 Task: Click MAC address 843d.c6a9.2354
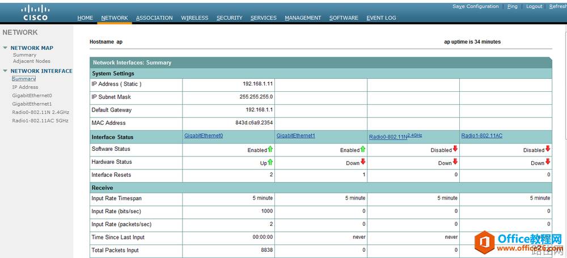point(254,123)
